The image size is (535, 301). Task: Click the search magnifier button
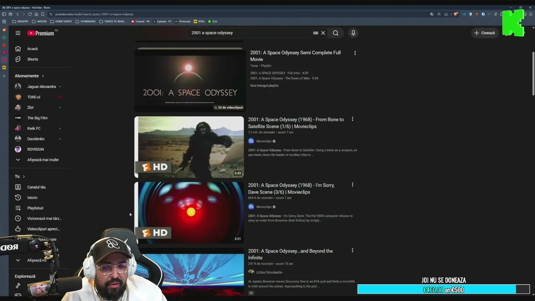tap(336, 33)
